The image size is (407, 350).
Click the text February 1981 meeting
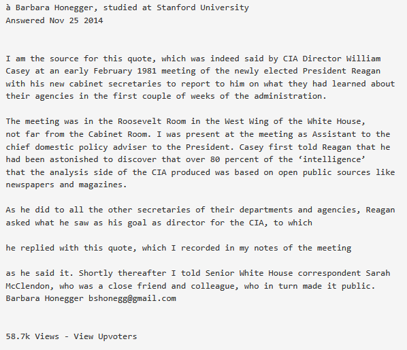point(144,71)
